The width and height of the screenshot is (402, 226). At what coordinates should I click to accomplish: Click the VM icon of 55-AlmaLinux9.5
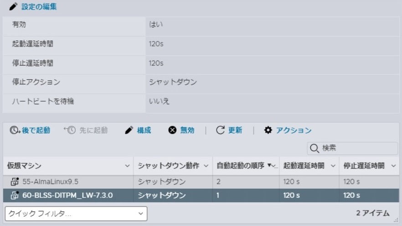(14, 182)
